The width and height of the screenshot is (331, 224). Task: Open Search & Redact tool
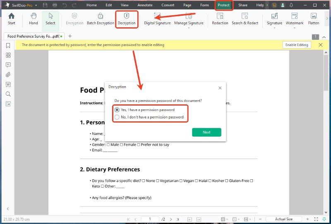pos(245,19)
